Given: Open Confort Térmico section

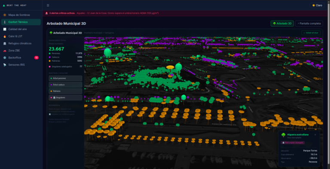Looking at the screenshot, I should click(x=21, y=22).
